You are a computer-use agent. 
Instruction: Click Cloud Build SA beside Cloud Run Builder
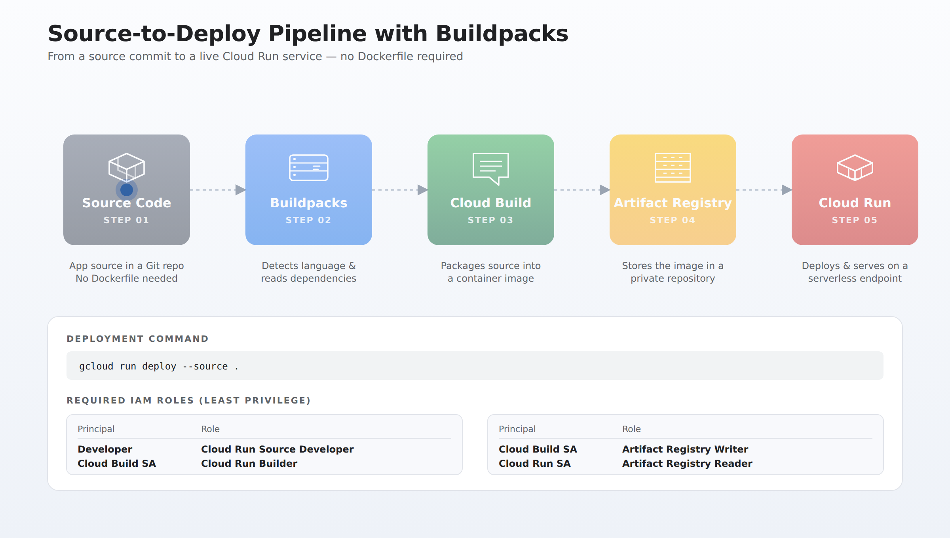pyautogui.click(x=117, y=464)
